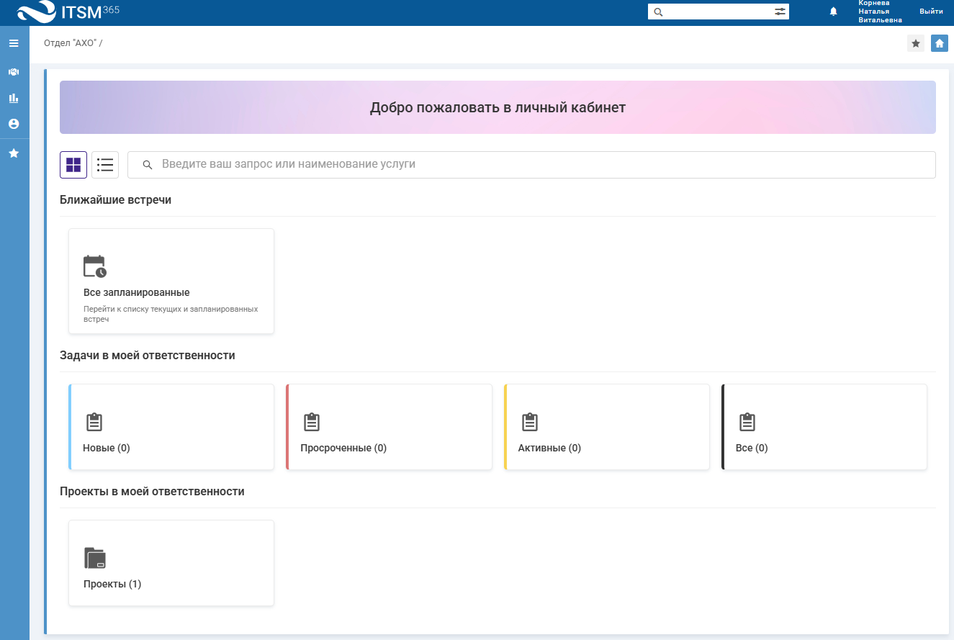Screen dimensions: 954x640
Task: Open Новые (0) tasks card
Action: pos(171,427)
